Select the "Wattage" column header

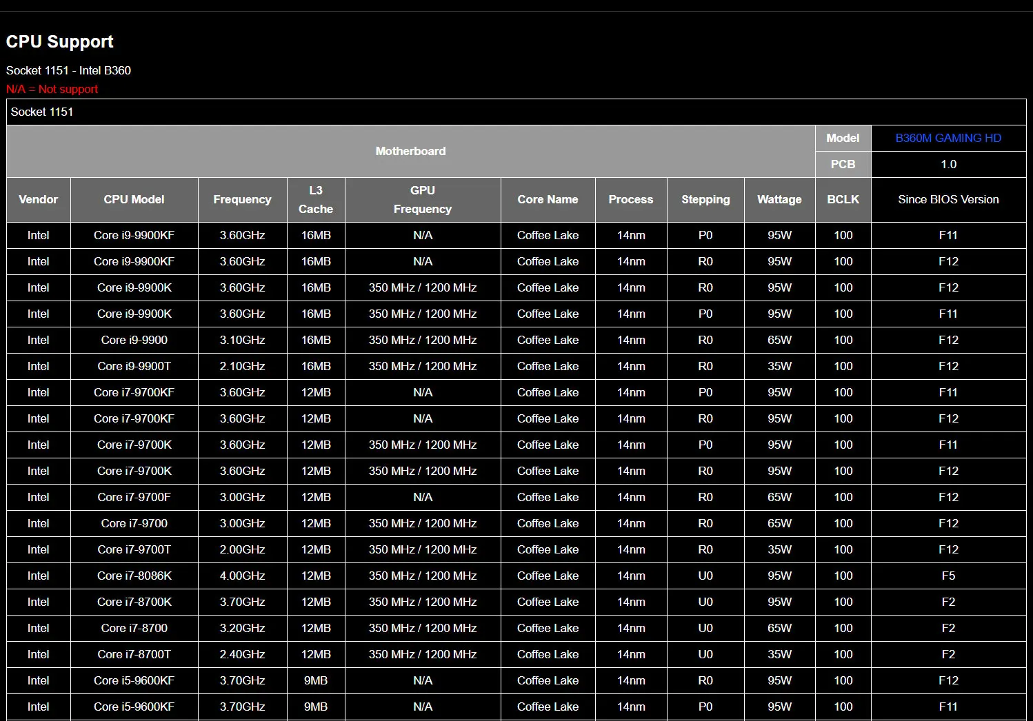pos(780,199)
